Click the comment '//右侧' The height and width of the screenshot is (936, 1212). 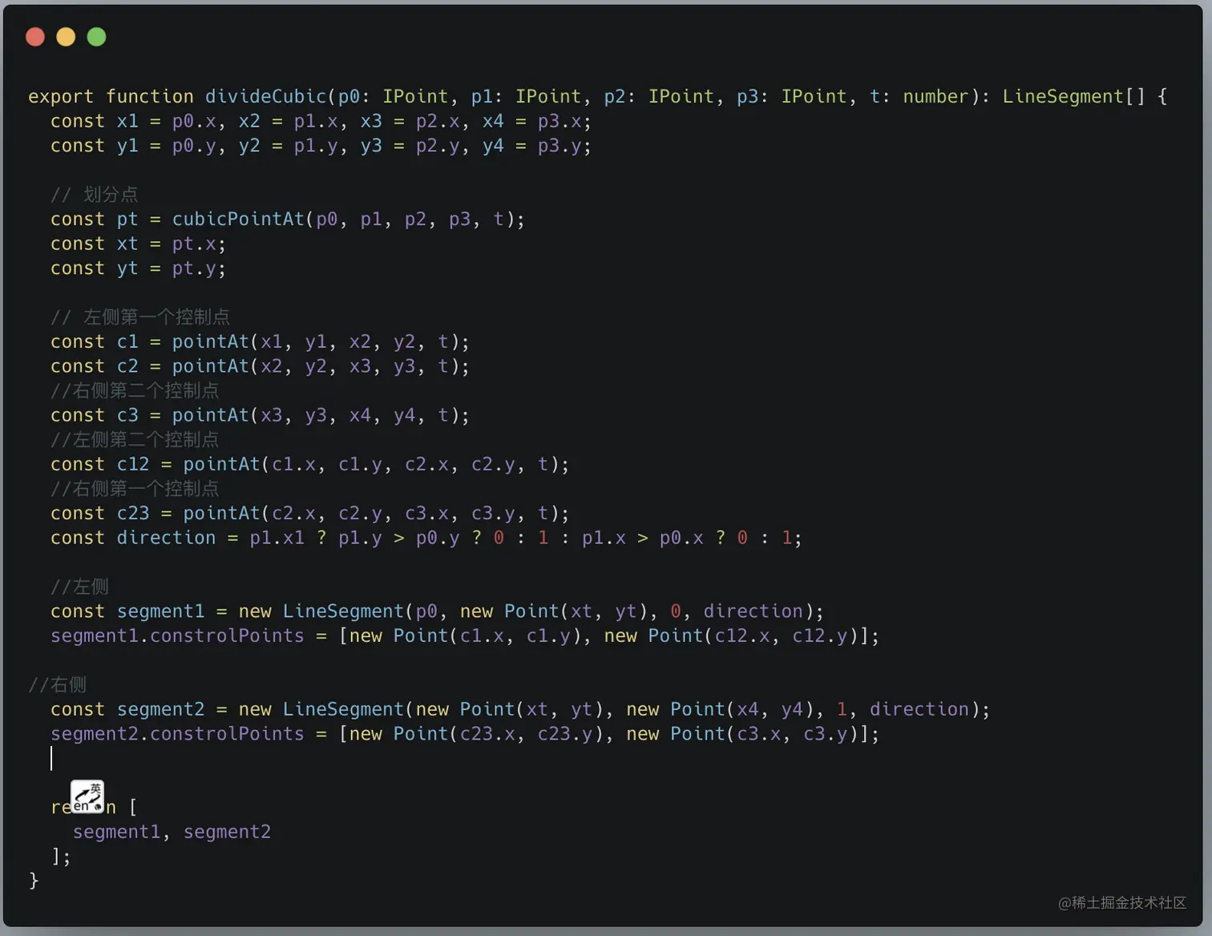(57, 684)
